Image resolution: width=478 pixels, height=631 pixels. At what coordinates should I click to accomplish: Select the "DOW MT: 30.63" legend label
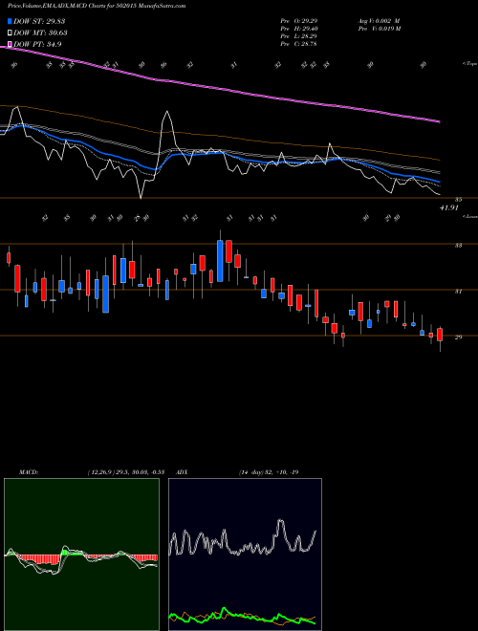coord(40,33)
